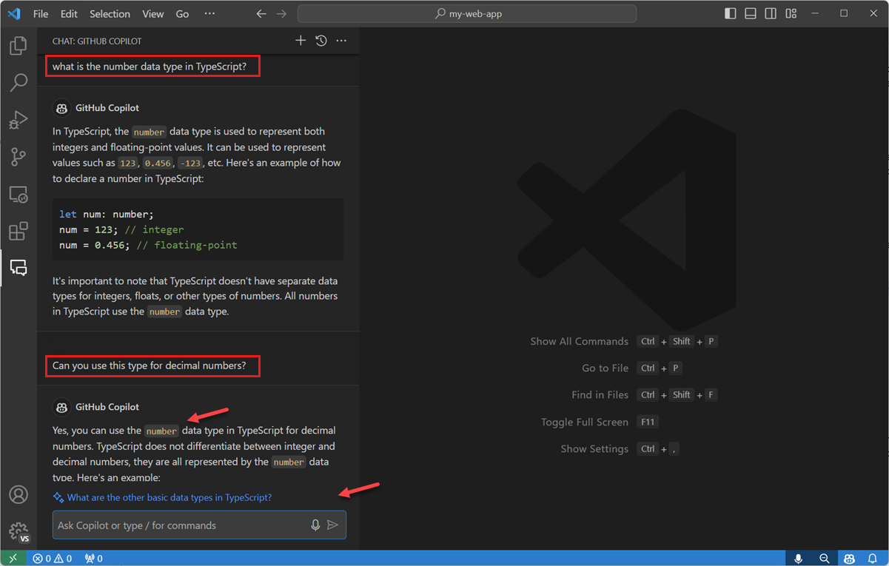This screenshot has height=566, width=889.
Task: Click the VS Code logo in title bar
Action: tap(14, 13)
